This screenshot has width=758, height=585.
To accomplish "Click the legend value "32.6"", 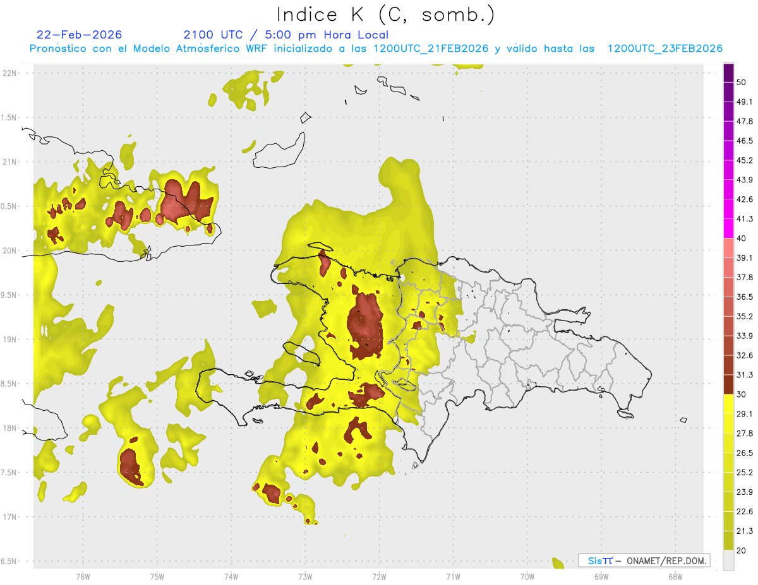I will tap(745, 356).
